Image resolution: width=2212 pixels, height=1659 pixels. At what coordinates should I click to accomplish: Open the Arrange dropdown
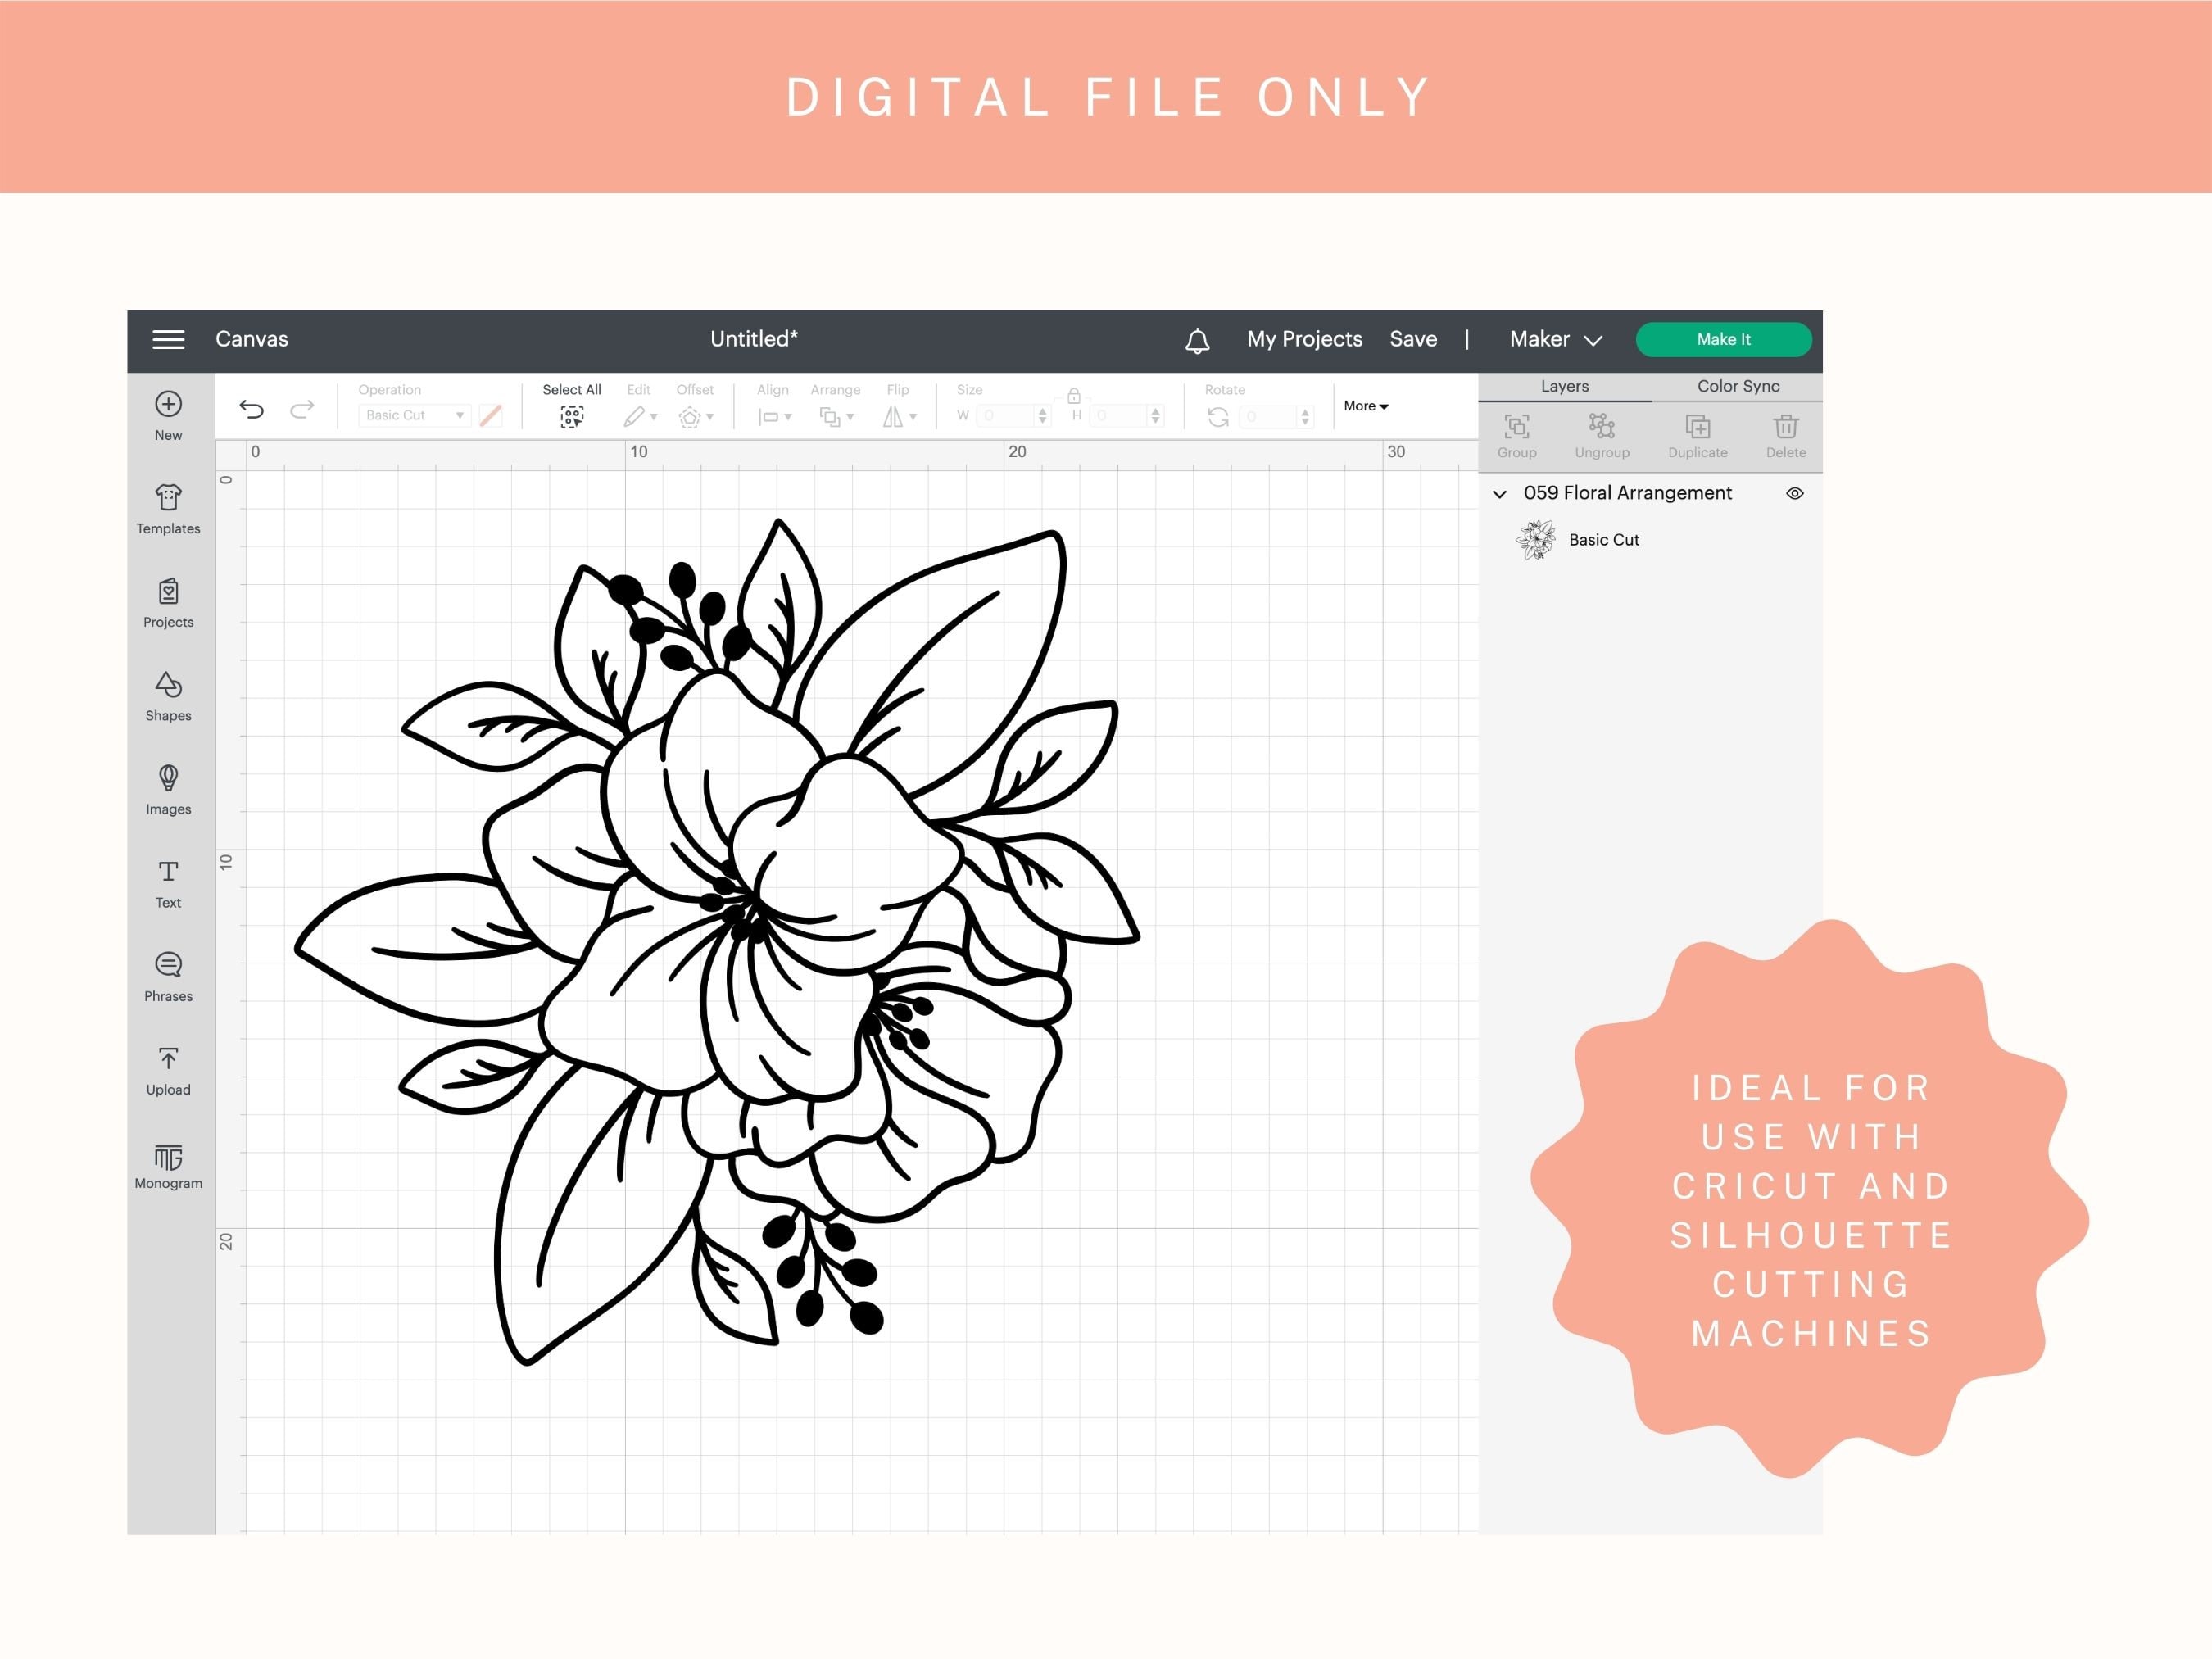tap(836, 417)
